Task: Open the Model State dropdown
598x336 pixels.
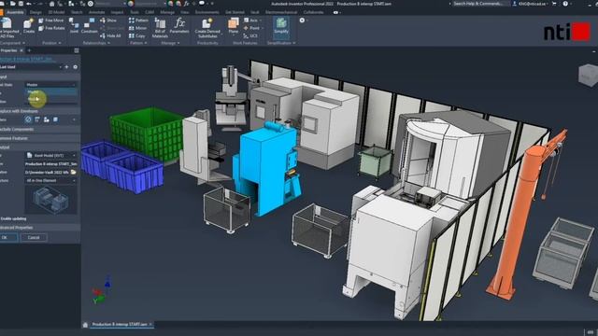Action: pyautogui.click(x=50, y=85)
